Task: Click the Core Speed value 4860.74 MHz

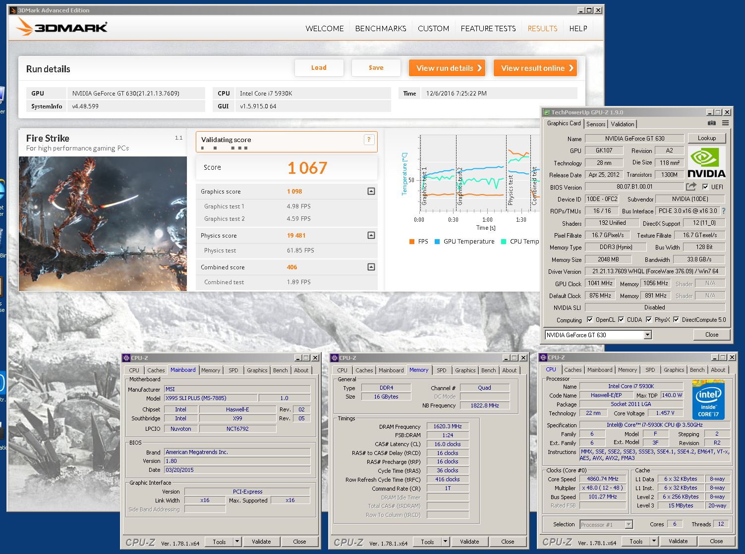Action: 603,479
